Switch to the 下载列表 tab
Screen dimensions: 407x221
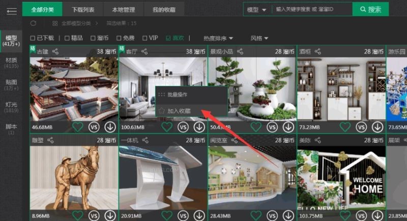[x=83, y=10]
